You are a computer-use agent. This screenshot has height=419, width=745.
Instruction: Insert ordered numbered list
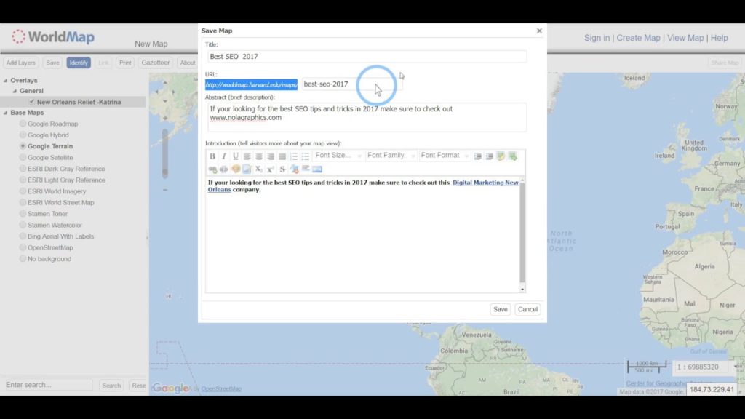tap(294, 156)
